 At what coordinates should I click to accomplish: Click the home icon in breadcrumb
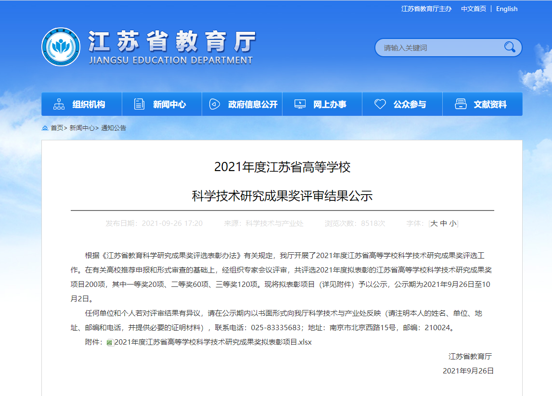[45, 128]
